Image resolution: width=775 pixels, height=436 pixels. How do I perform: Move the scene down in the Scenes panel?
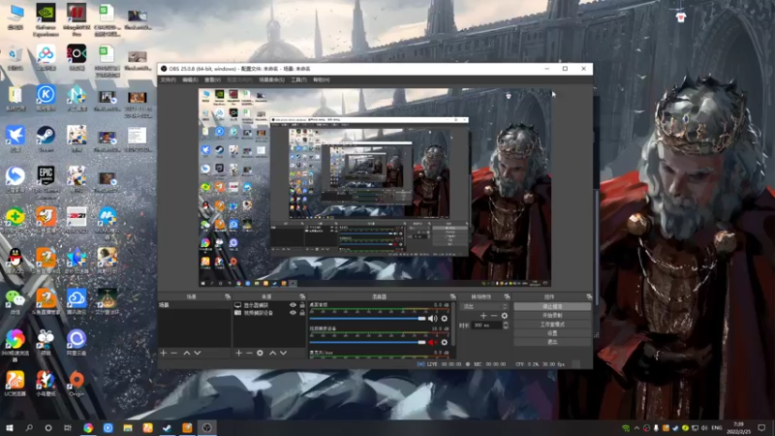coord(198,353)
